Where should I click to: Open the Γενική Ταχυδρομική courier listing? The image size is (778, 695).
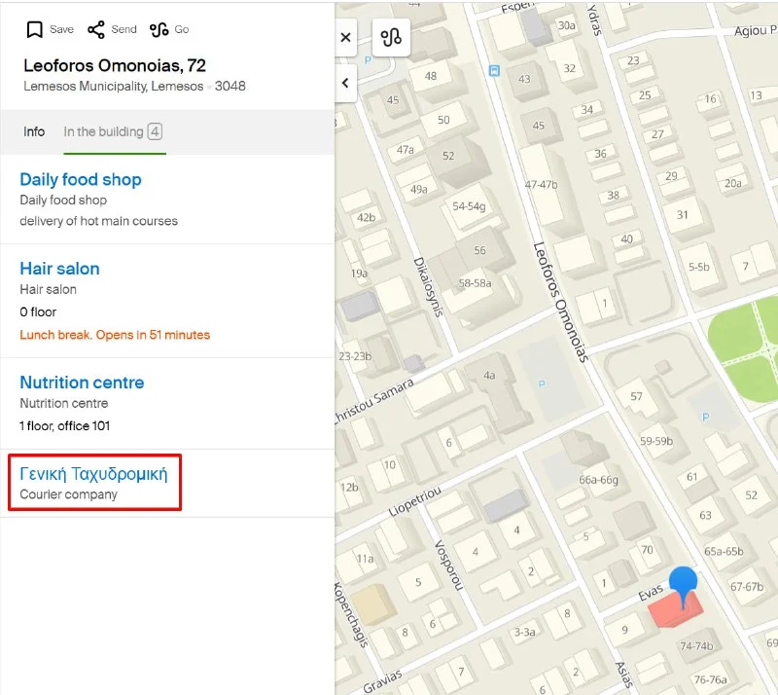click(x=93, y=474)
